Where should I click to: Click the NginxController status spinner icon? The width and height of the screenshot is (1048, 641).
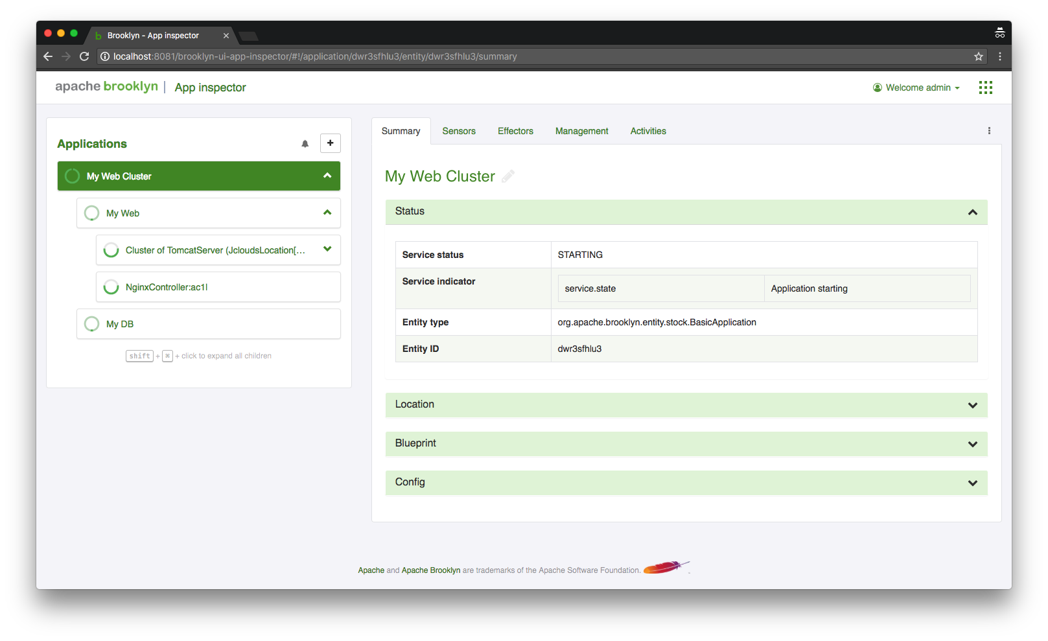pyautogui.click(x=111, y=287)
